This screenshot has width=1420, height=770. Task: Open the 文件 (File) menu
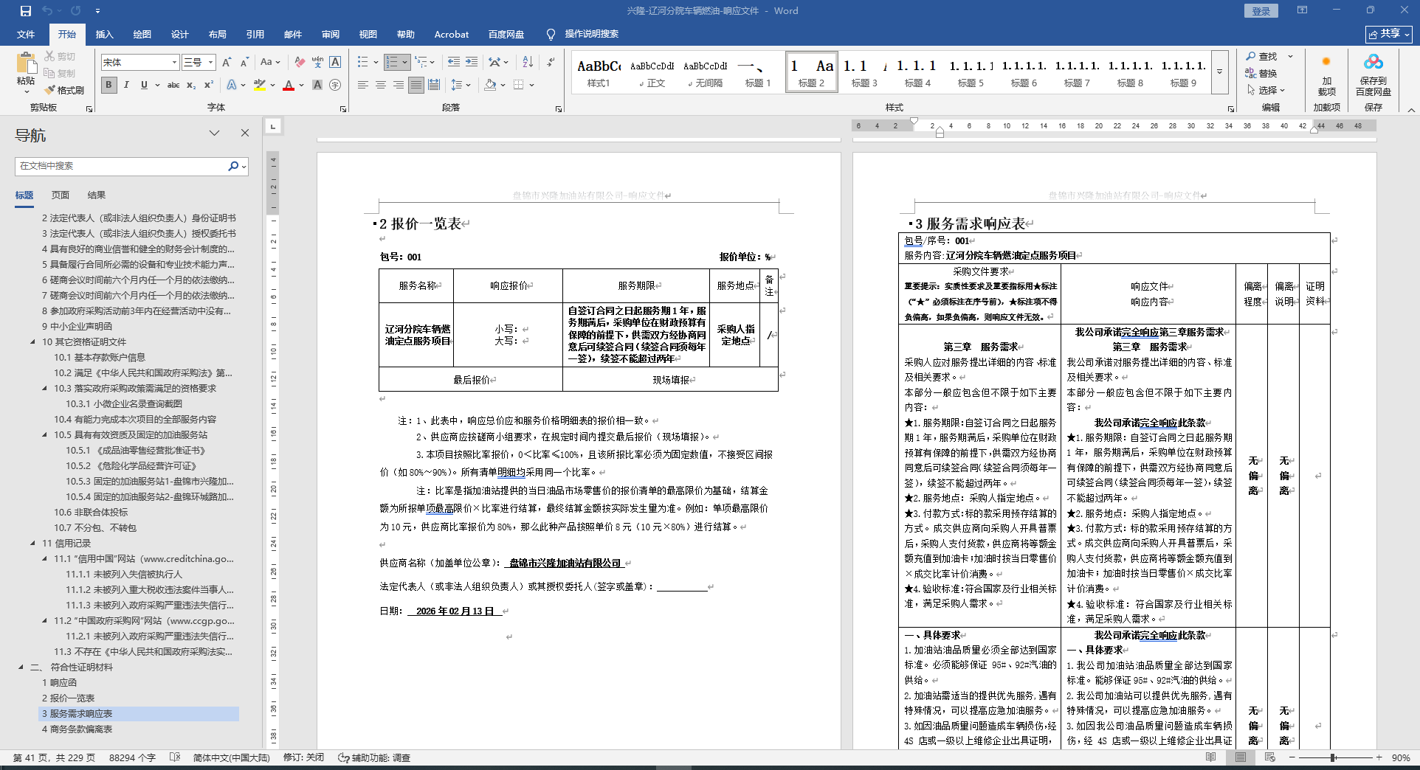coord(26,34)
